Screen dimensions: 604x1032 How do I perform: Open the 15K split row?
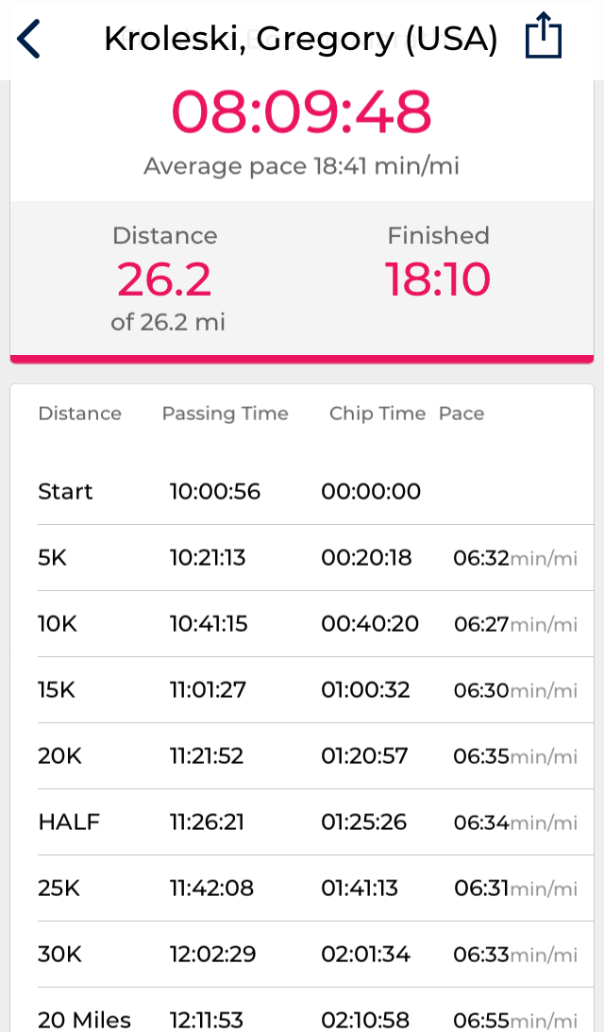302,690
